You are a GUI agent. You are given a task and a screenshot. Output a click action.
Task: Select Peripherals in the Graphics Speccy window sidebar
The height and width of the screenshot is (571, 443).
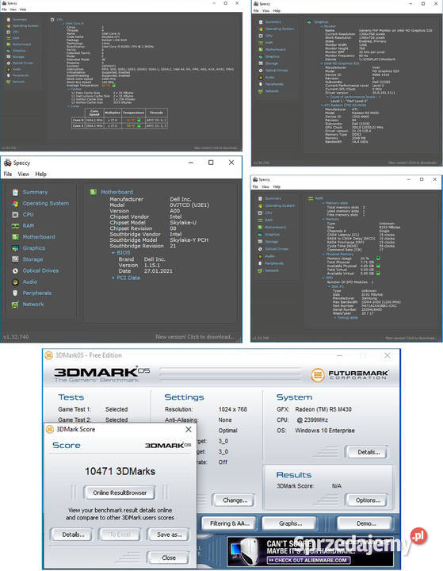pyautogui.click(x=274, y=84)
